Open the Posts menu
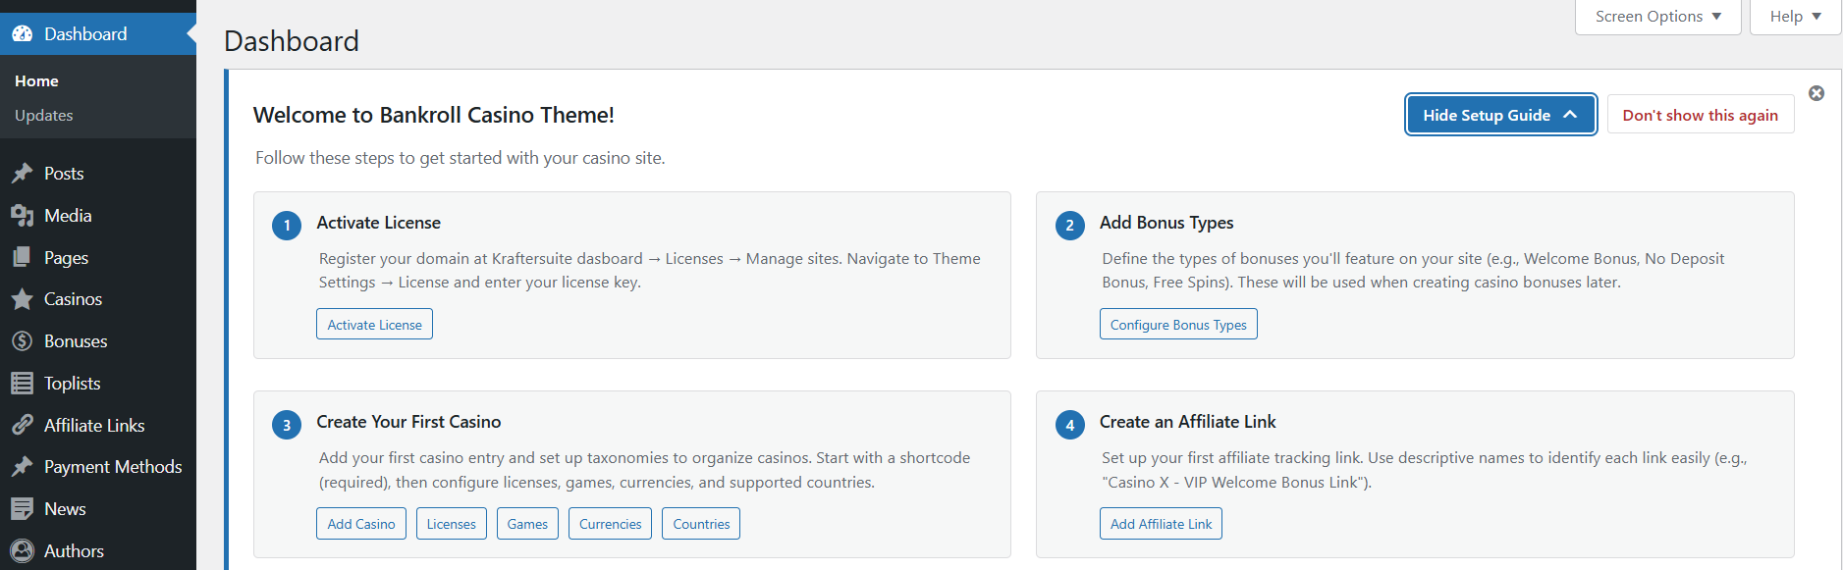1843x570 pixels. pyautogui.click(x=98, y=174)
